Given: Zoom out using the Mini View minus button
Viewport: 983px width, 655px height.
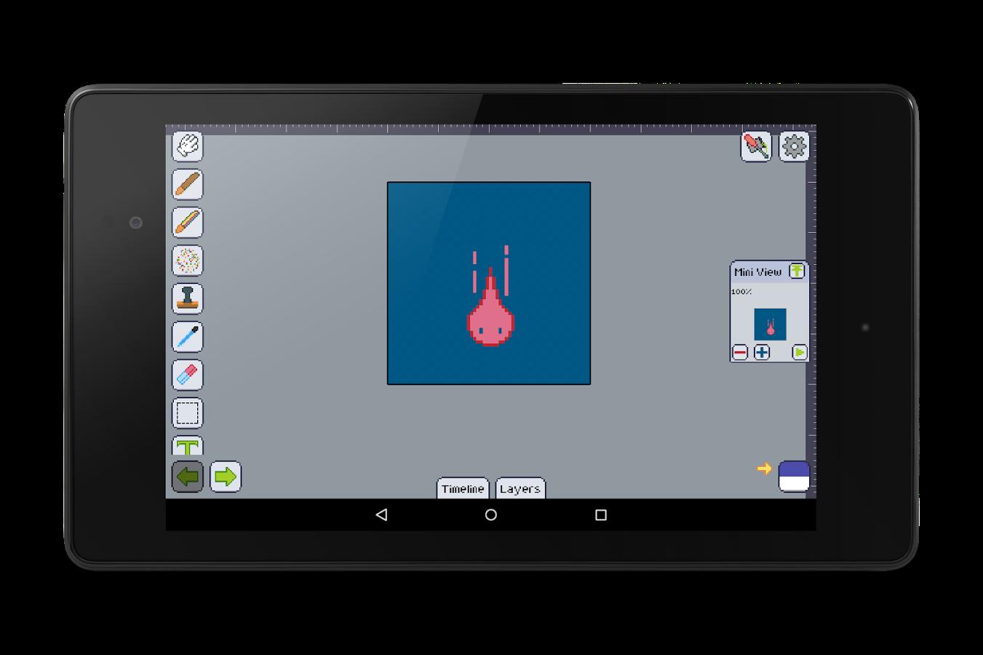Looking at the screenshot, I should 739,352.
